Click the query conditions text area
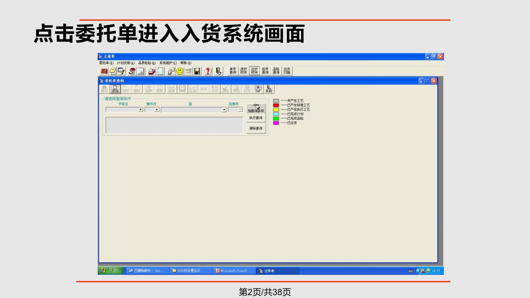Image resolution: width=530 pixels, height=298 pixels. [174, 125]
